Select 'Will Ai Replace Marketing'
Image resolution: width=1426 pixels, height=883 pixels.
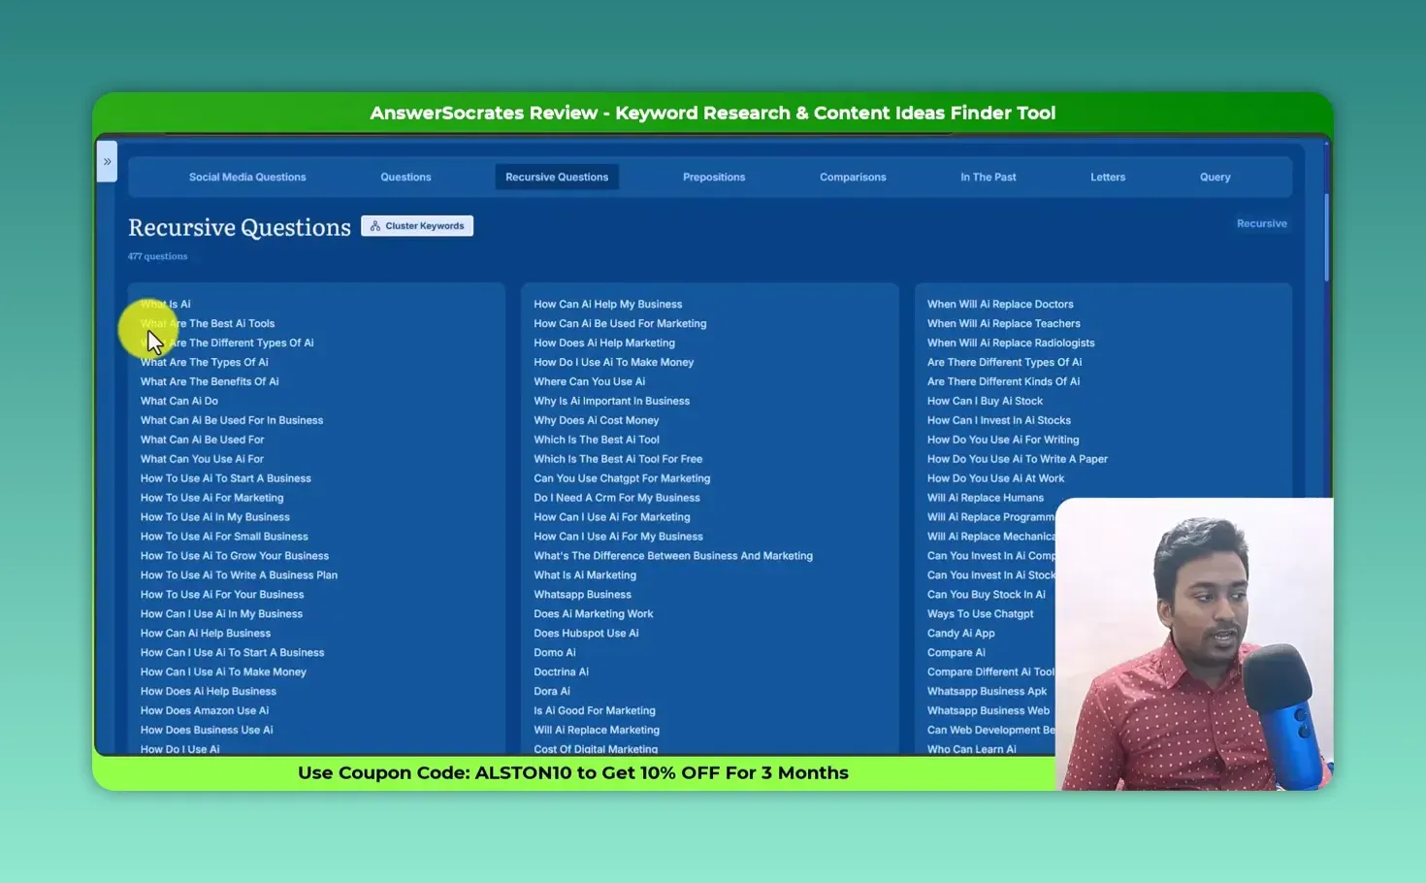(x=597, y=732)
